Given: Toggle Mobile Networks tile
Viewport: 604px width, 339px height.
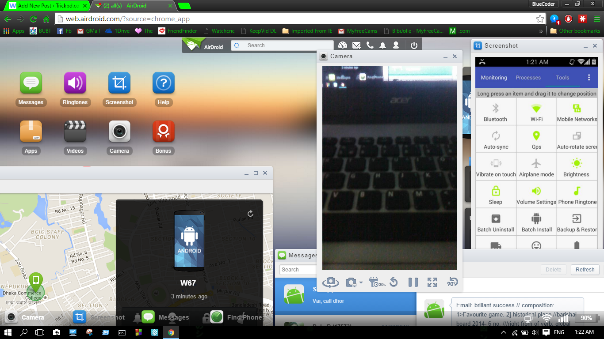Looking at the screenshot, I should pos(577,112).
